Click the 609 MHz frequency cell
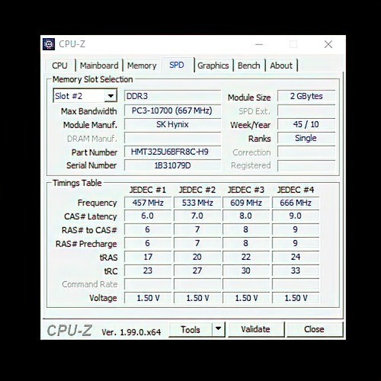381x381 pixels. point(246,203)
